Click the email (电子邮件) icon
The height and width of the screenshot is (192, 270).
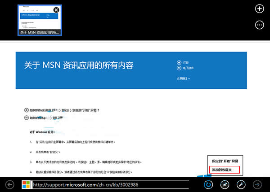click(x=179, y=68)
